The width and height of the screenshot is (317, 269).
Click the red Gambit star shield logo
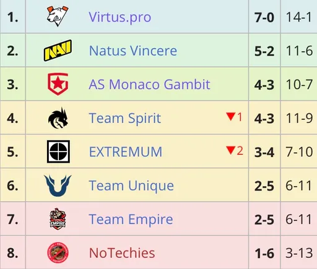58,84
